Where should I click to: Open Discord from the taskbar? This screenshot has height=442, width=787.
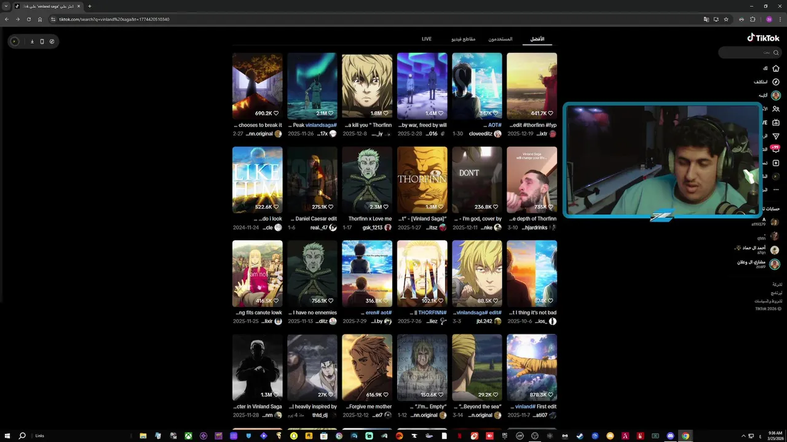click(x=670, y=436)
